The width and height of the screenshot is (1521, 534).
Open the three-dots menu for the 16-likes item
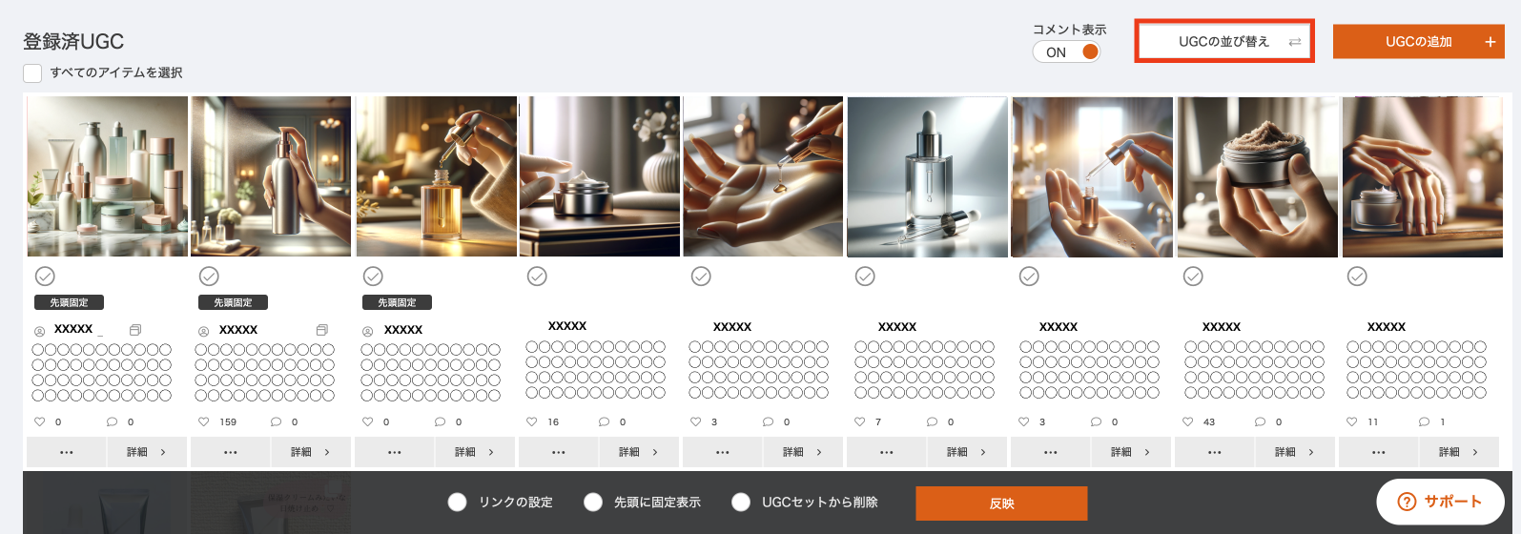[x=559, y=453]
